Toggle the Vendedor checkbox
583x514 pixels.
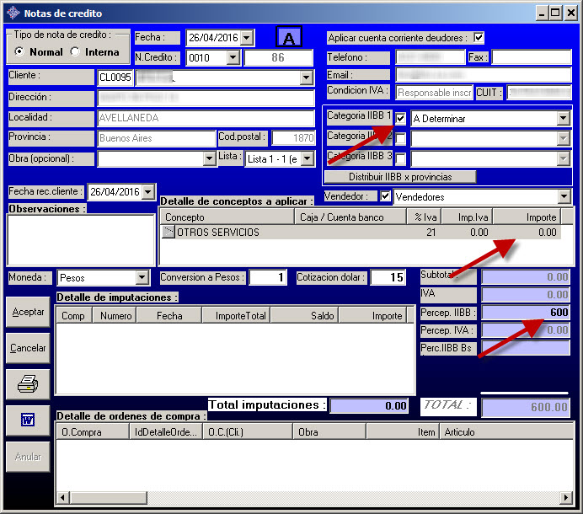386,196
